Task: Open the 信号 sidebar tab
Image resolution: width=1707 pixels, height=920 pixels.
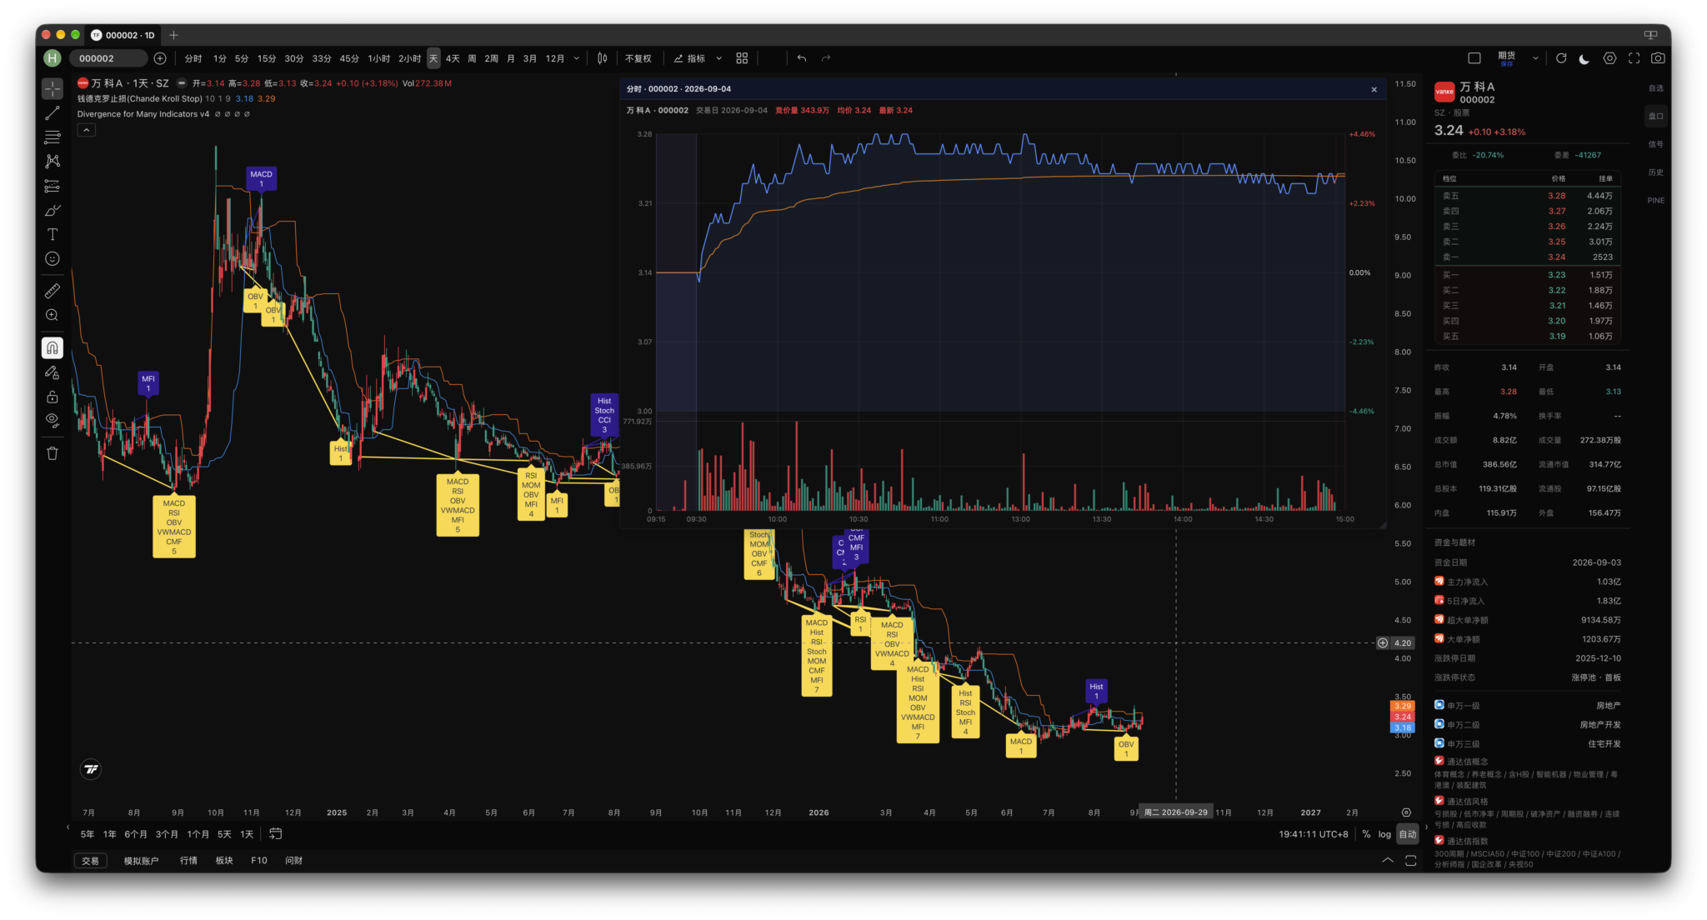Action: 1655,144
